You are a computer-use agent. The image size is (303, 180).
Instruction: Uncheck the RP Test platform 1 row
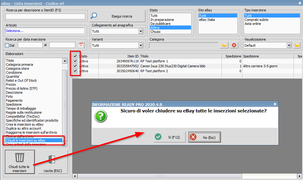(75, 61)
